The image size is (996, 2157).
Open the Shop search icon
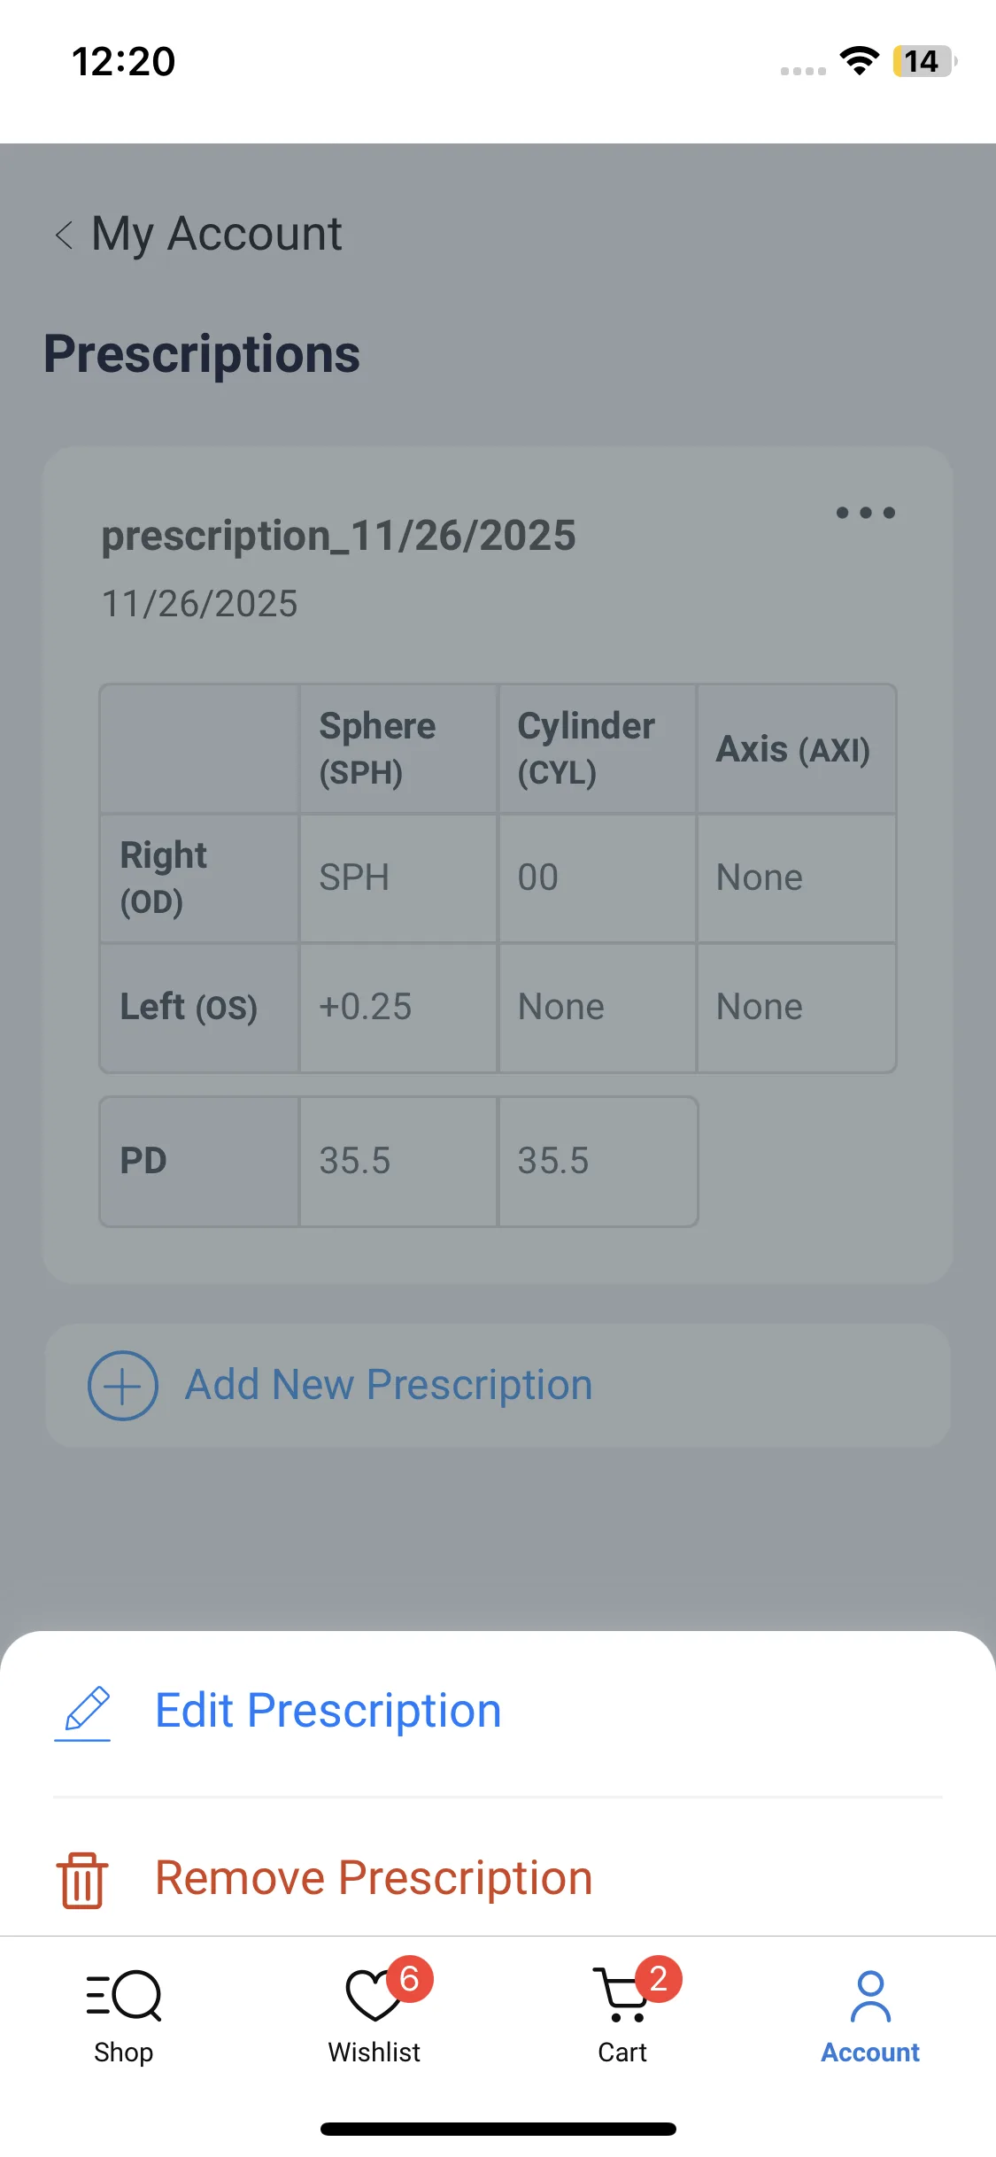tap(124, 1996)
